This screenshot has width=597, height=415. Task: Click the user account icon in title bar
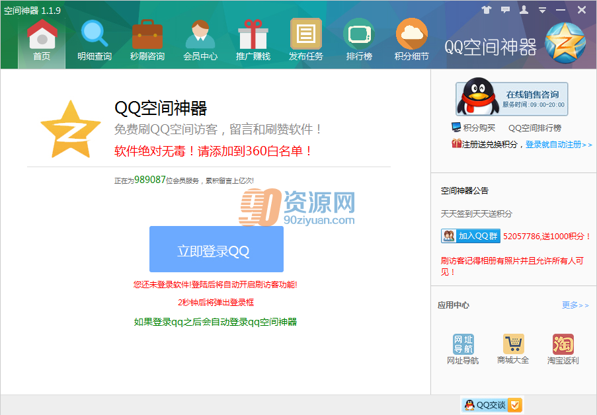(x=524, y=10)
